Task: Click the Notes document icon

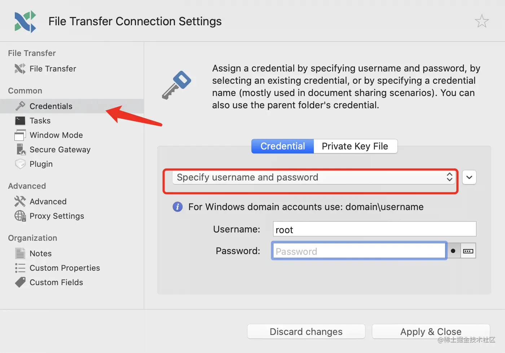Action: point(20,253)
